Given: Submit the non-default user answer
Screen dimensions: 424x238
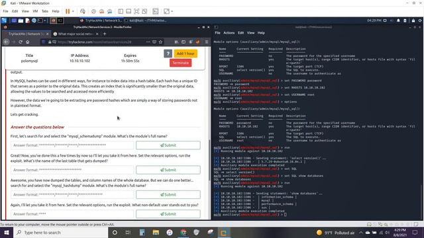Looking at the screenshot, I should pos(168,214).
